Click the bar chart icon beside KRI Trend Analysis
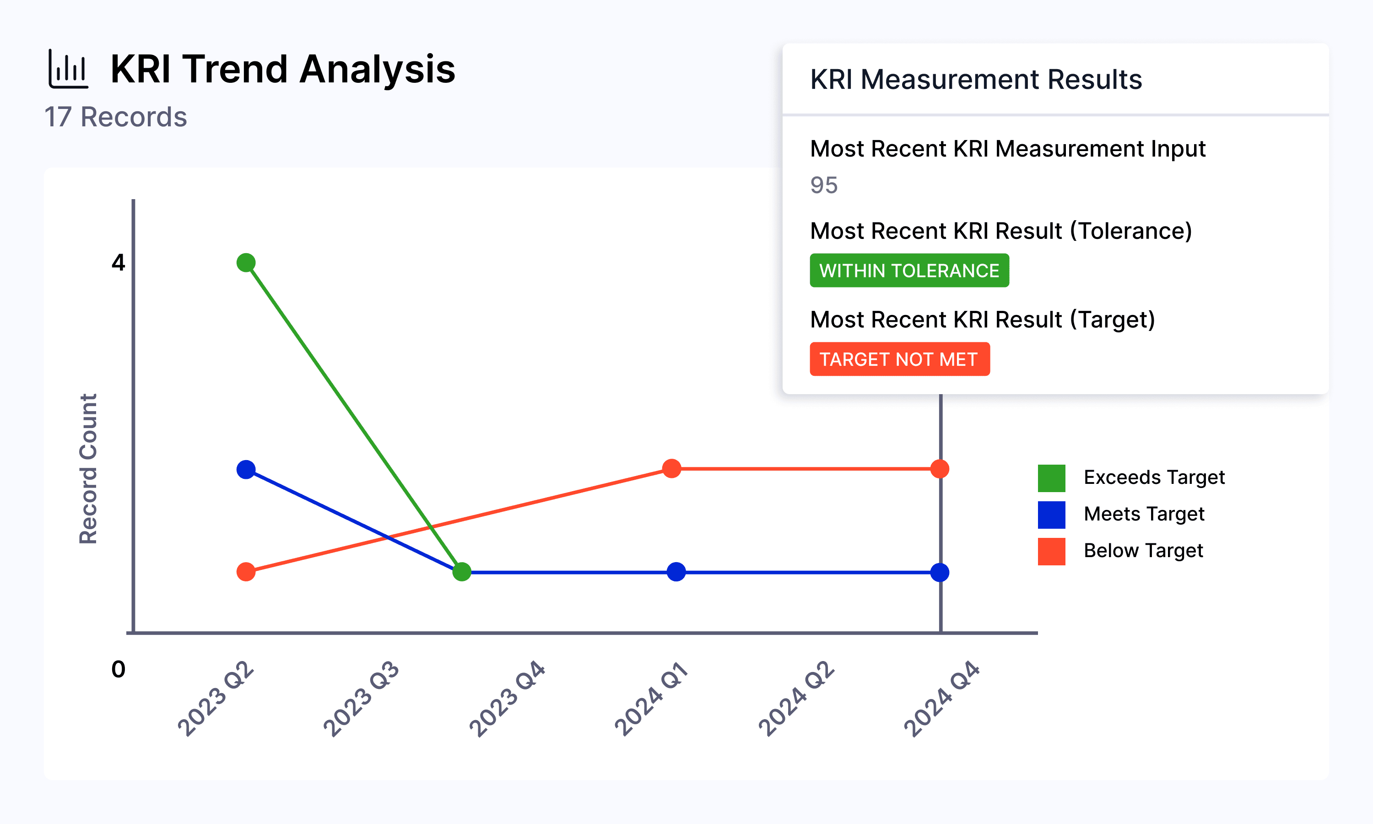This screenshot has width=1373, height=824. coord(68,69)
